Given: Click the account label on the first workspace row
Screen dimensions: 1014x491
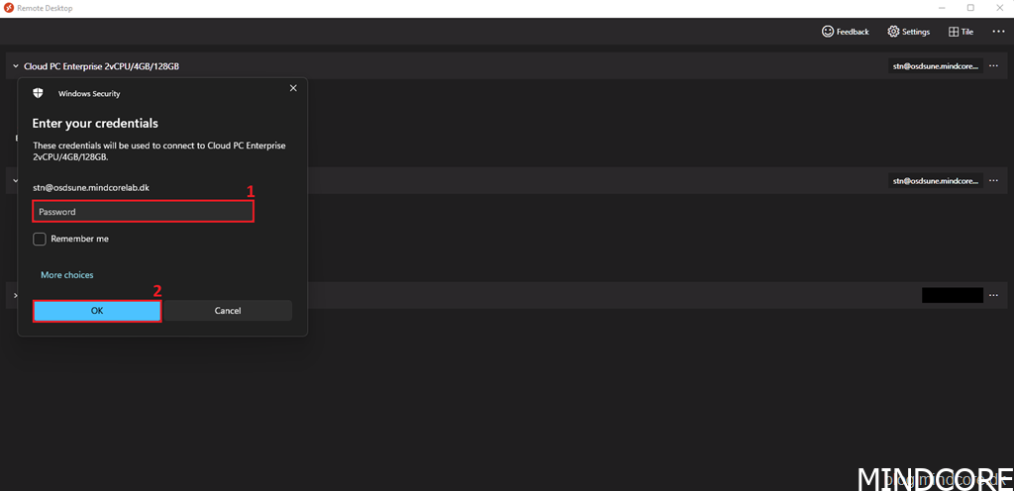Looking at the screenshot, I should [934, 66].
